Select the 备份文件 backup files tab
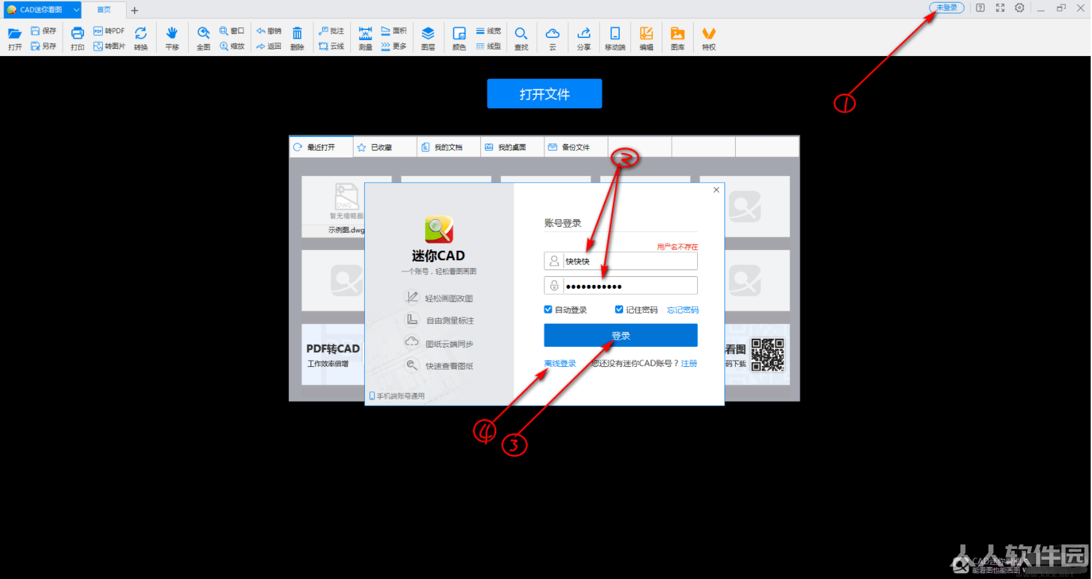 pyautogui.click(x=576, y=147)
